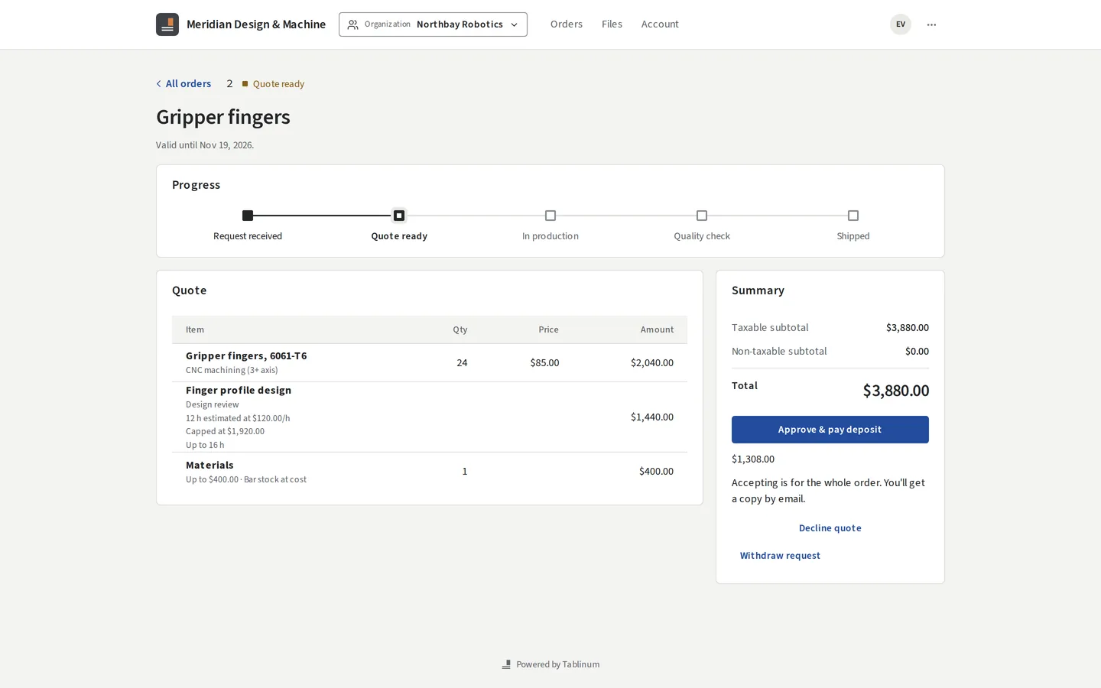Viewport: 1101px width, 688px height.
Task: Click the Gripper fingers page heading
Action: [223, 117]
